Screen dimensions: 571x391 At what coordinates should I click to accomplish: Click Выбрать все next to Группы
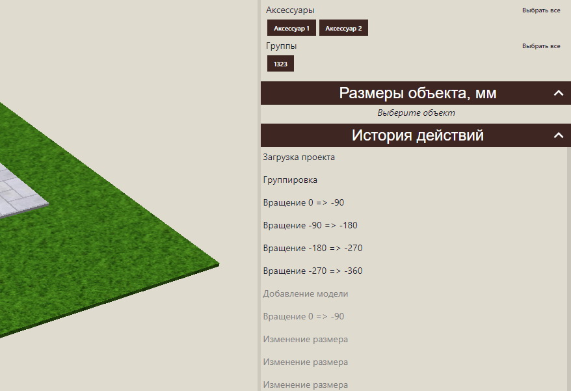coord(541,46)
